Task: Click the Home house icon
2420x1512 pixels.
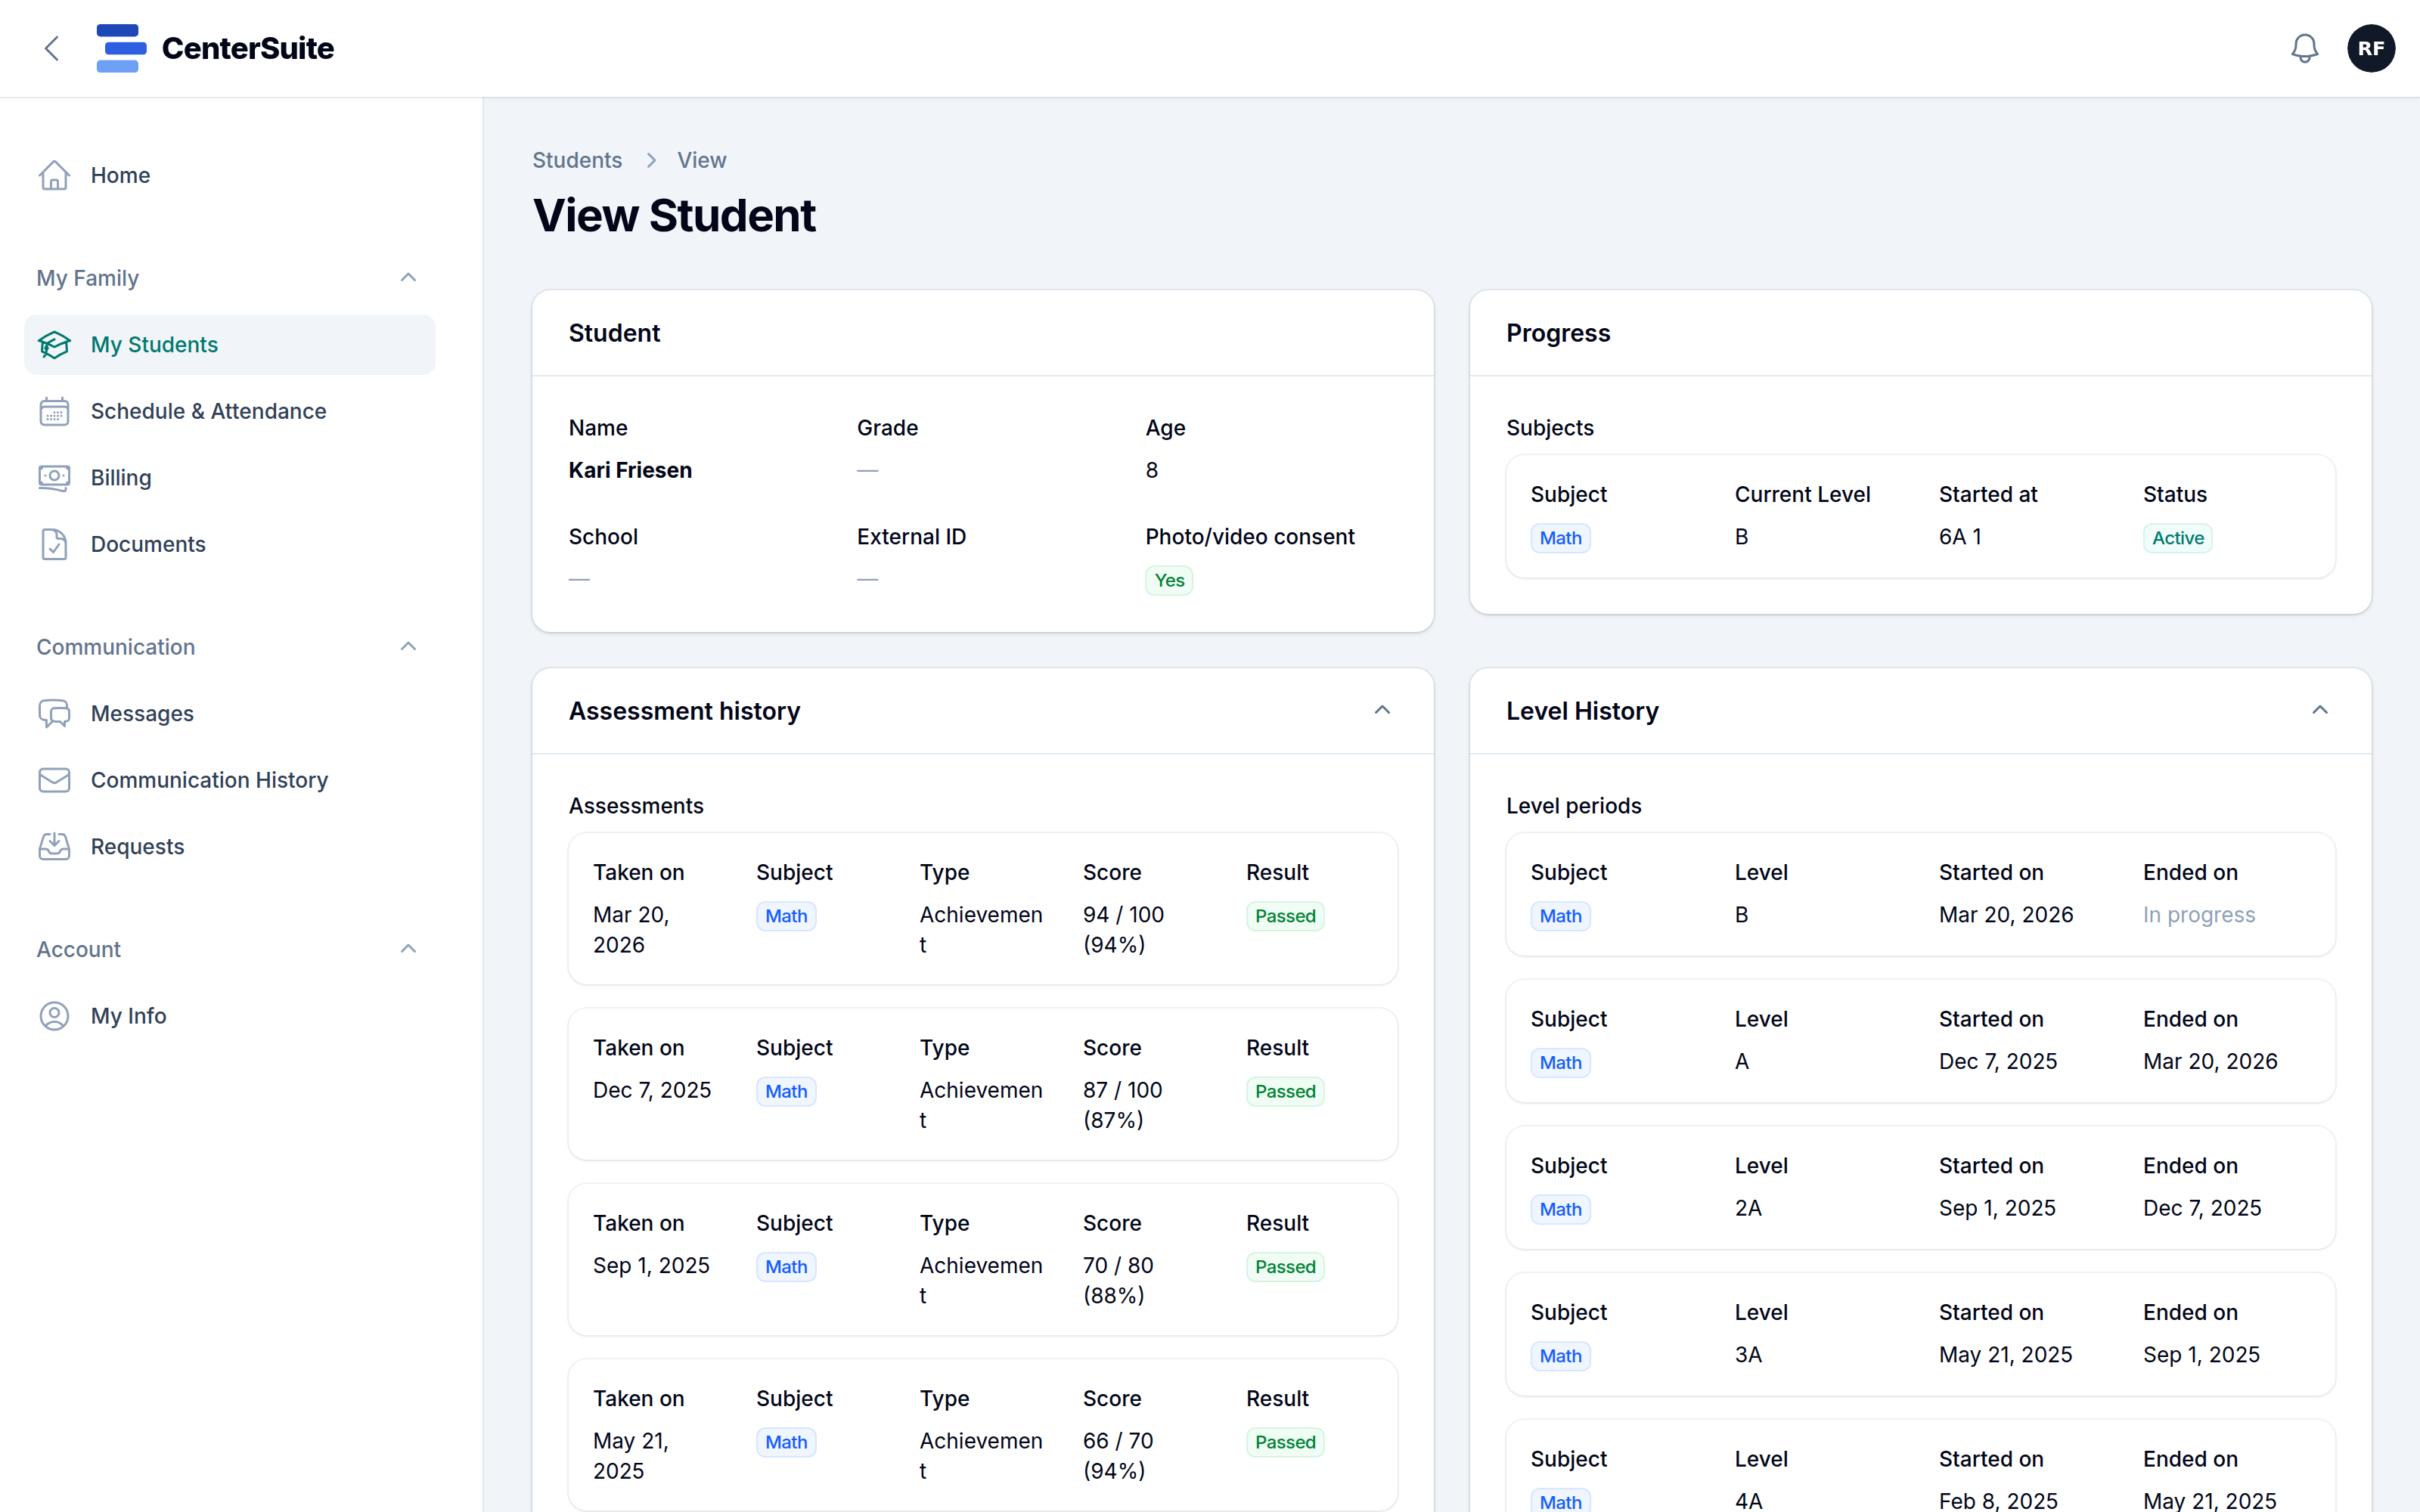Action: tap(54, 175)
